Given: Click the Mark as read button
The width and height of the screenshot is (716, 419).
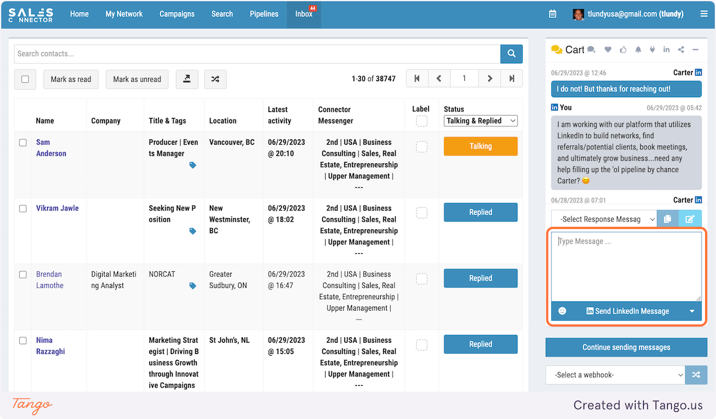Looking at the screenshot, I should click(x=71, y=79).
